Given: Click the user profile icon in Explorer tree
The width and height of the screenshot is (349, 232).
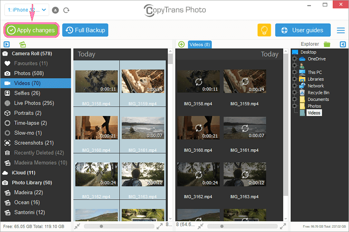Looking at the screenshot, I should (302, 66).
